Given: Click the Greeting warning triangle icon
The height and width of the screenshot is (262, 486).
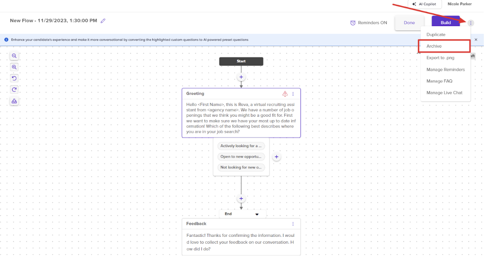Looking at the screenshot, I should click(x=285, y=94).
